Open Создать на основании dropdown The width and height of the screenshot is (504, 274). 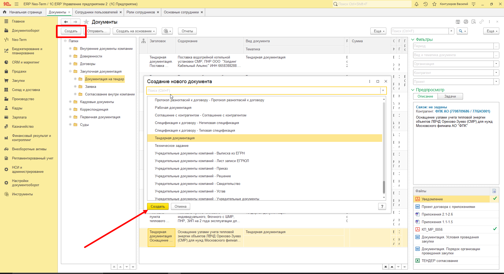click(135, 31)
